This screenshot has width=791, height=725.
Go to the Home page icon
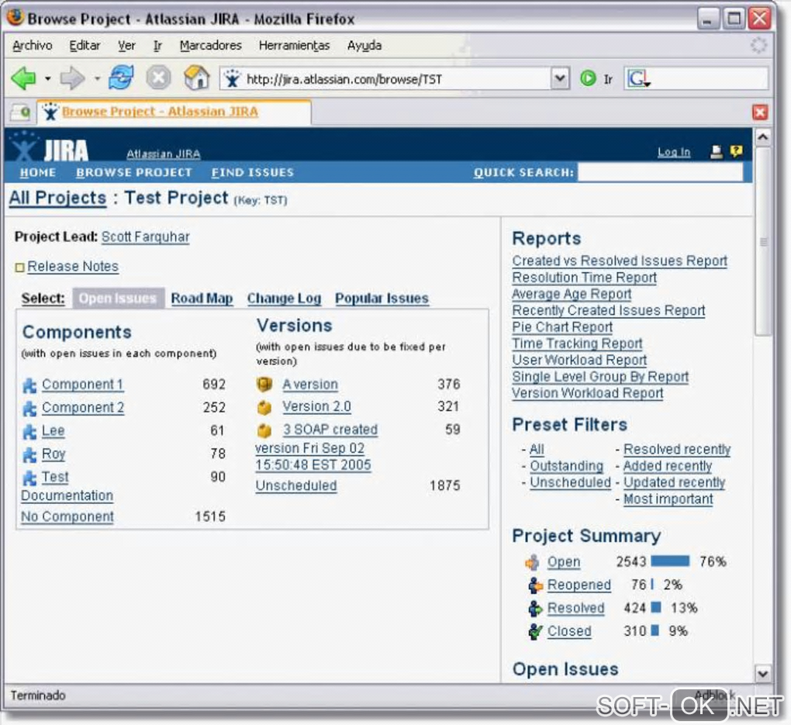pos(197,78)
